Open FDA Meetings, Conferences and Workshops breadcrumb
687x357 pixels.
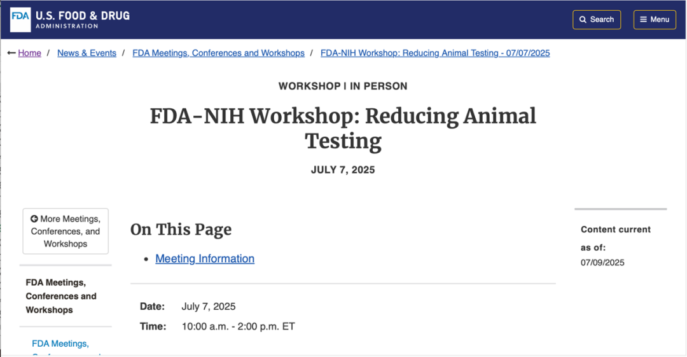(x=218, y=53)
